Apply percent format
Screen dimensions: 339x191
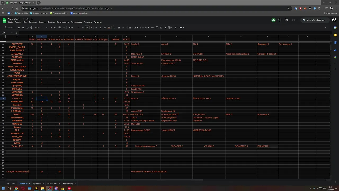(51, 27)
